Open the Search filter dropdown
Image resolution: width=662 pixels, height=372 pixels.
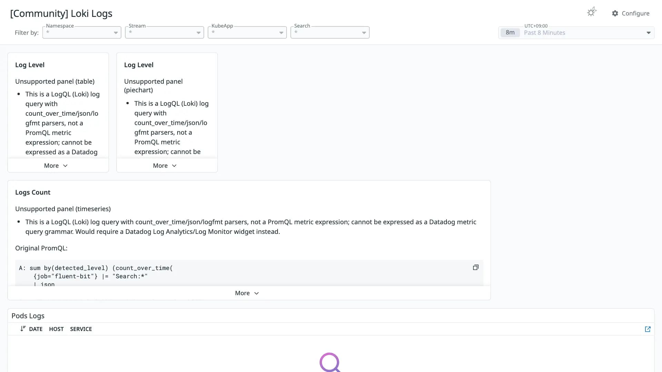pyautogui.click(x=330, y=32)
